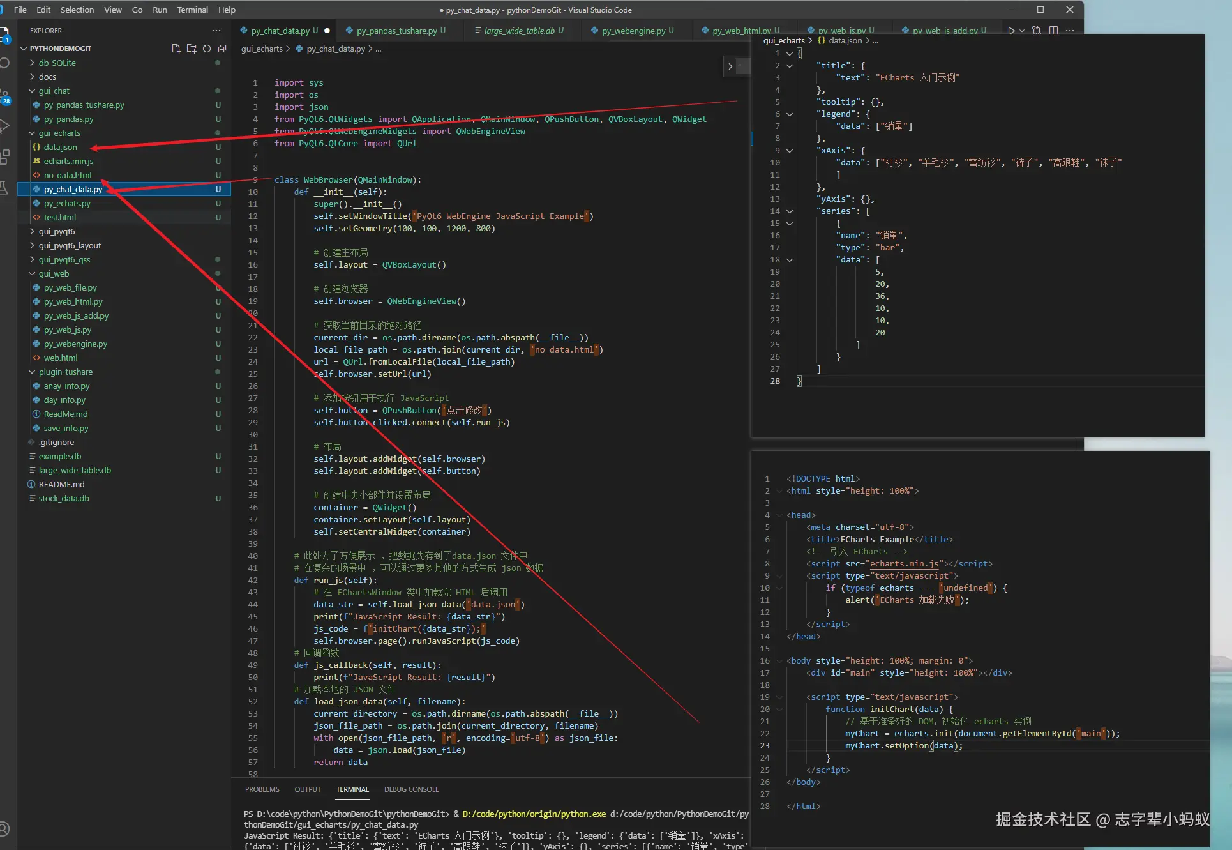
Task: Open run options dropdown next to play
Action: (x=1022, y=31)
